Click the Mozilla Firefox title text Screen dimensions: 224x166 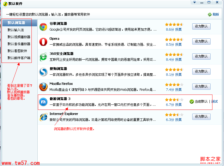(61, 84)
